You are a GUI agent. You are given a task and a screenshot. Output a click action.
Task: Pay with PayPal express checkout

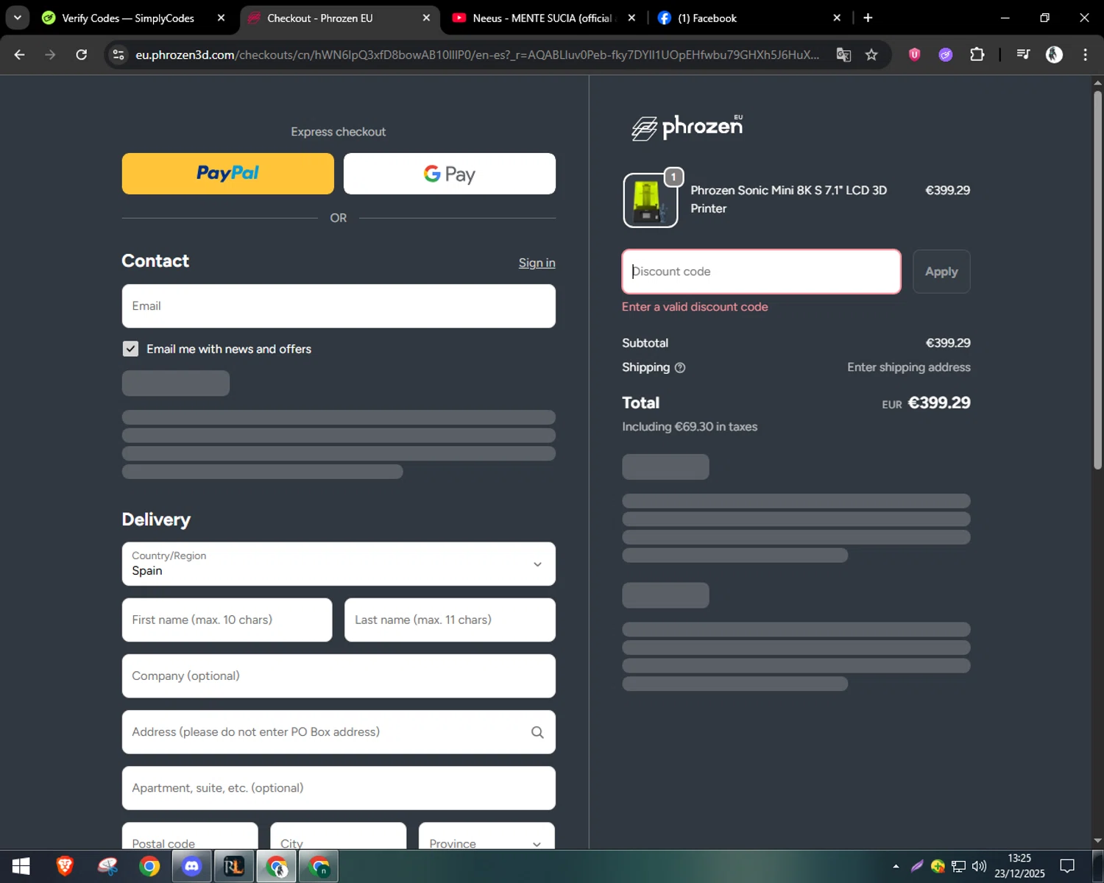[x=228, y=174]
